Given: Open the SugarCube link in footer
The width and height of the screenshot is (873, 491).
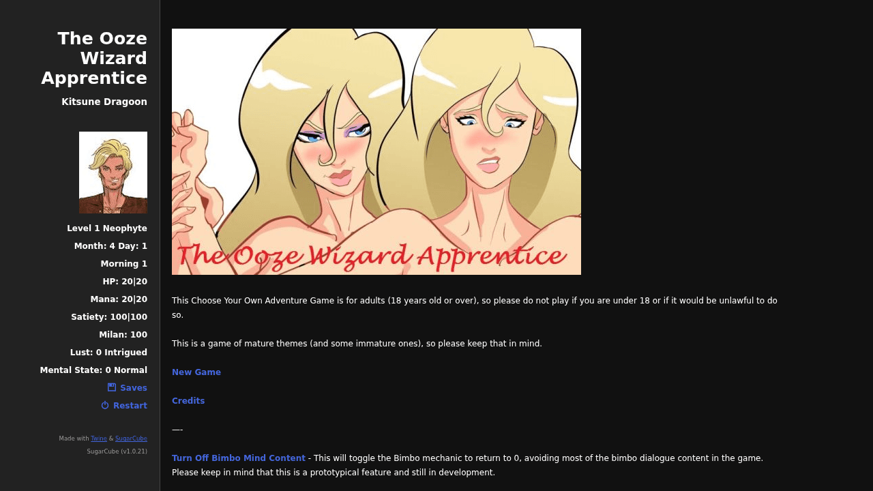Looking at the screenshot, I should point(131,438).
